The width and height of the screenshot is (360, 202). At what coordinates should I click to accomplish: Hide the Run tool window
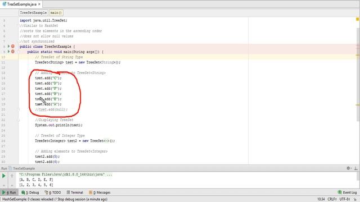[355, 168]
